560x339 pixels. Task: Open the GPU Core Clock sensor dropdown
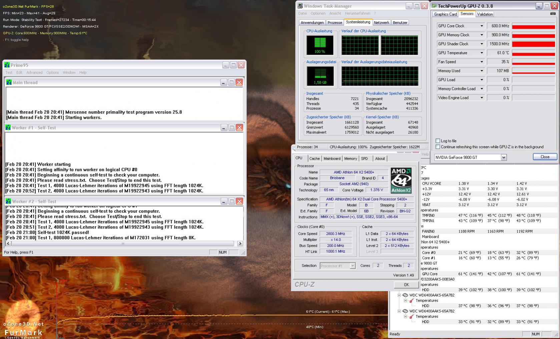[x=482, y=26]
